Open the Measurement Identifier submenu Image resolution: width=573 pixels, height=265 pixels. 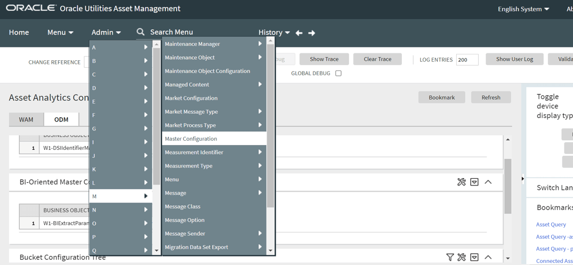coord(214,152)
